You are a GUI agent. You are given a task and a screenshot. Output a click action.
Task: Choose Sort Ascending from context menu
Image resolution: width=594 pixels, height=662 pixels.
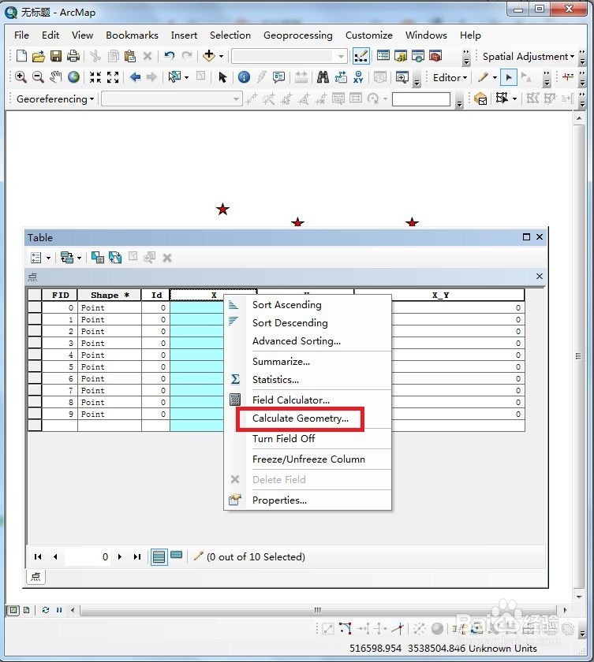(287, 305)
